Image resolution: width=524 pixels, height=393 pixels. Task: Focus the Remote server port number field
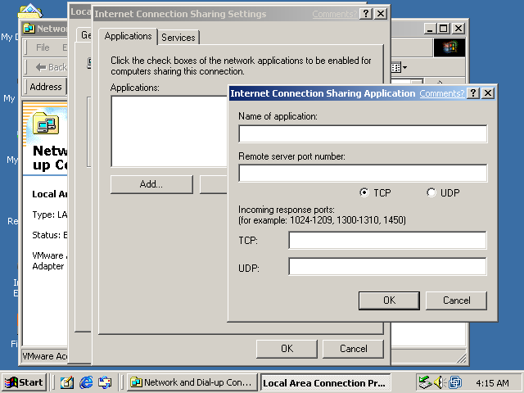coord(362,174)
